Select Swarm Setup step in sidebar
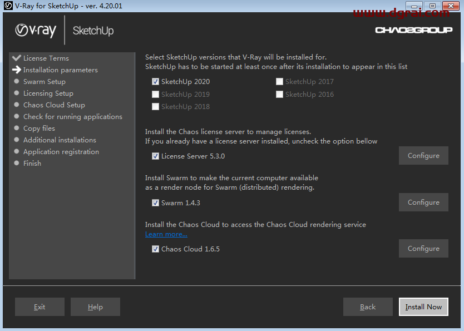Image resolution: width=464 pixels, height=331 pixels. coord(44,82)
